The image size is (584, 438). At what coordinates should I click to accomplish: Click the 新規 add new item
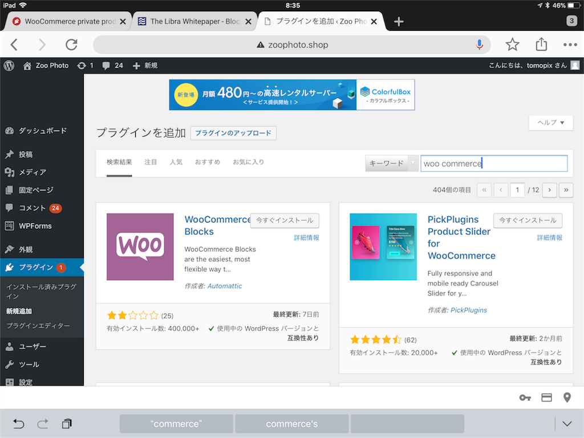point(145,66)
